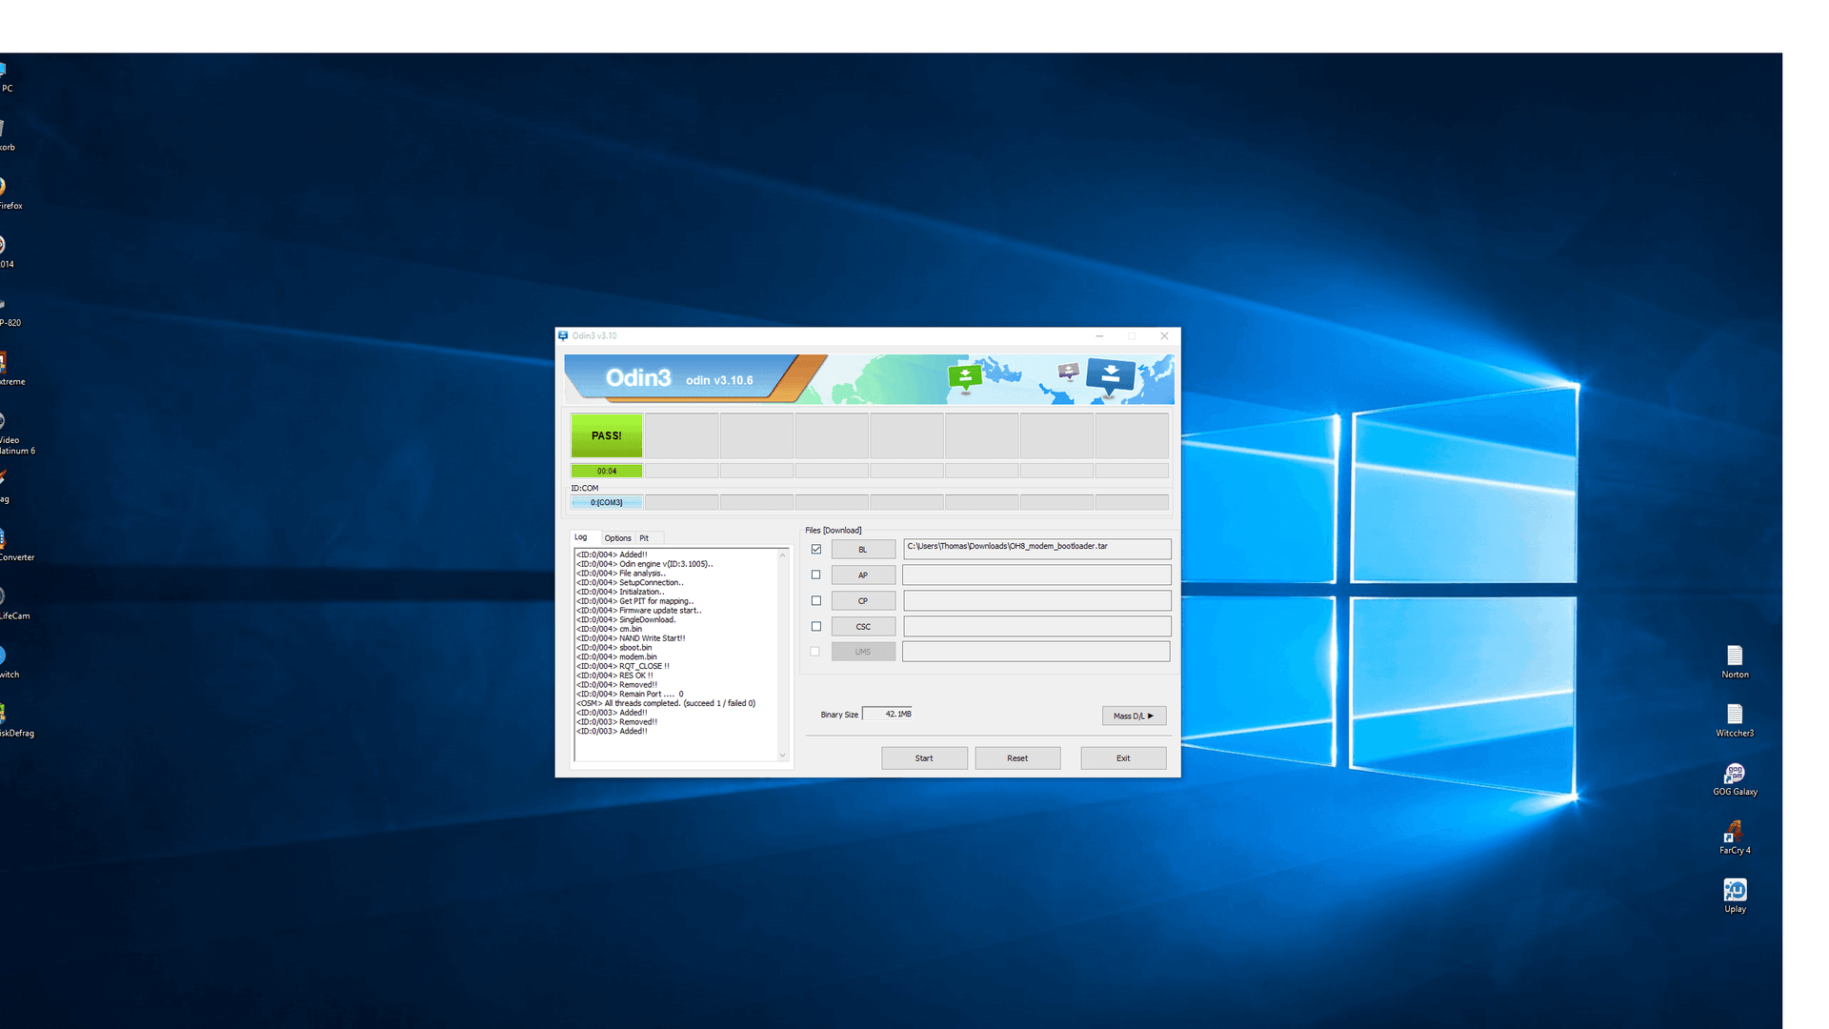The height and width of the screenshot is (1029, 1829).
Task: Click the large blue download icon in banner
Action: click(x=1110, y=376)
